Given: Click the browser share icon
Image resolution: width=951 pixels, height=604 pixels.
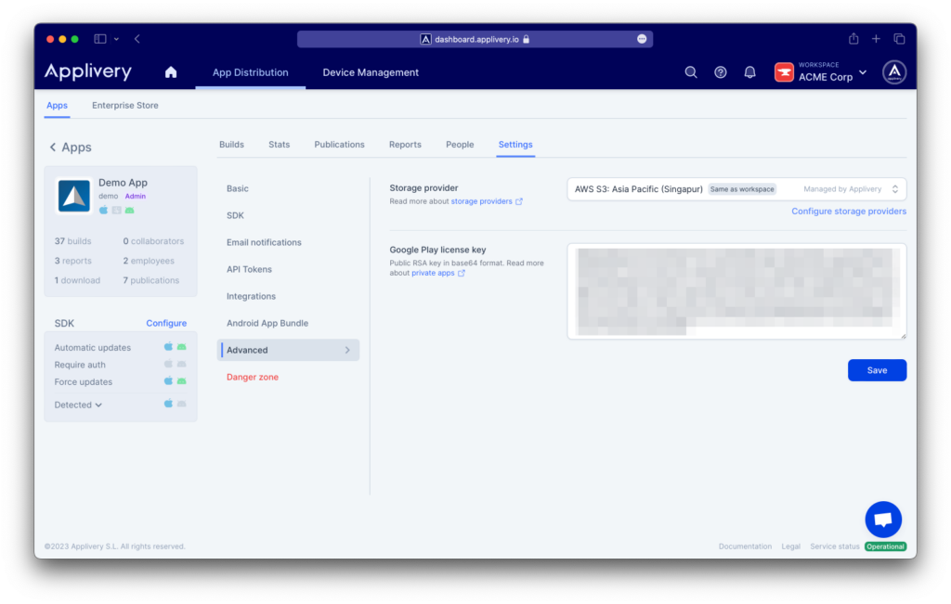Looking at the screenshot, I should click(853, 39).
